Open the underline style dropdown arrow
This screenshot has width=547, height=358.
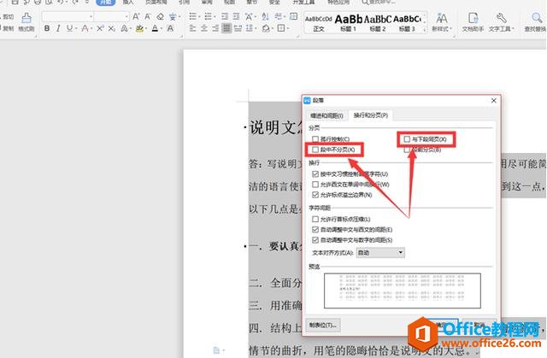pyautogui.click(x=76, y=28)
